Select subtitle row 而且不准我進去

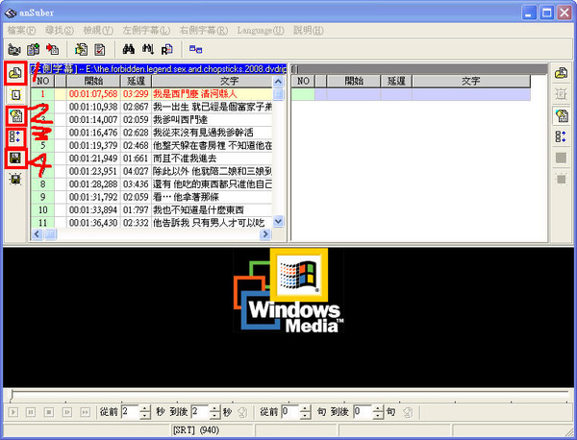click(x=152, y=159)
